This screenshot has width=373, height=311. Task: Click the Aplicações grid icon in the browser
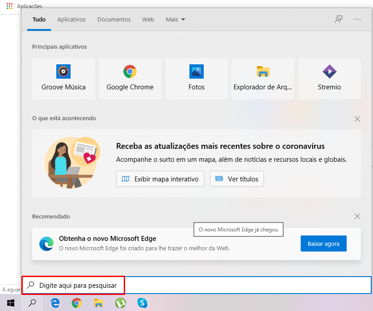click(9, 6)
